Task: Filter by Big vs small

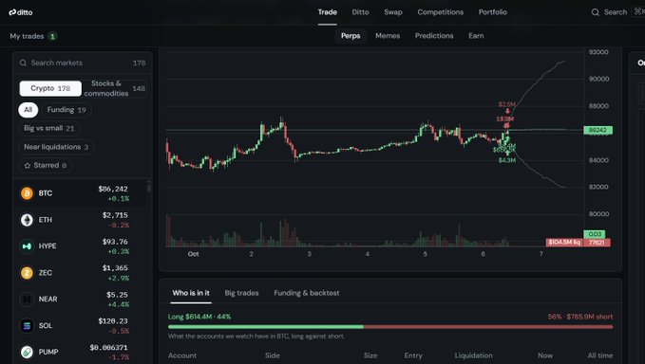Action: point(49,128)
